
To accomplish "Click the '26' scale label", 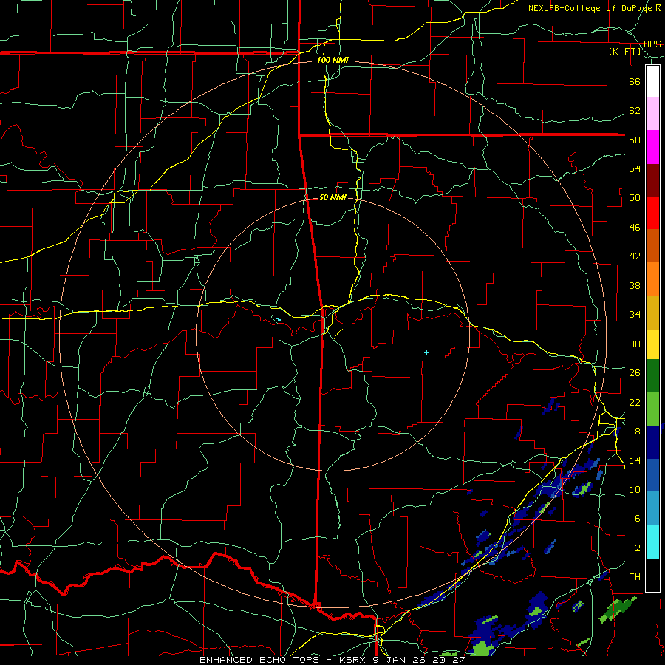I will pos(635,373).
